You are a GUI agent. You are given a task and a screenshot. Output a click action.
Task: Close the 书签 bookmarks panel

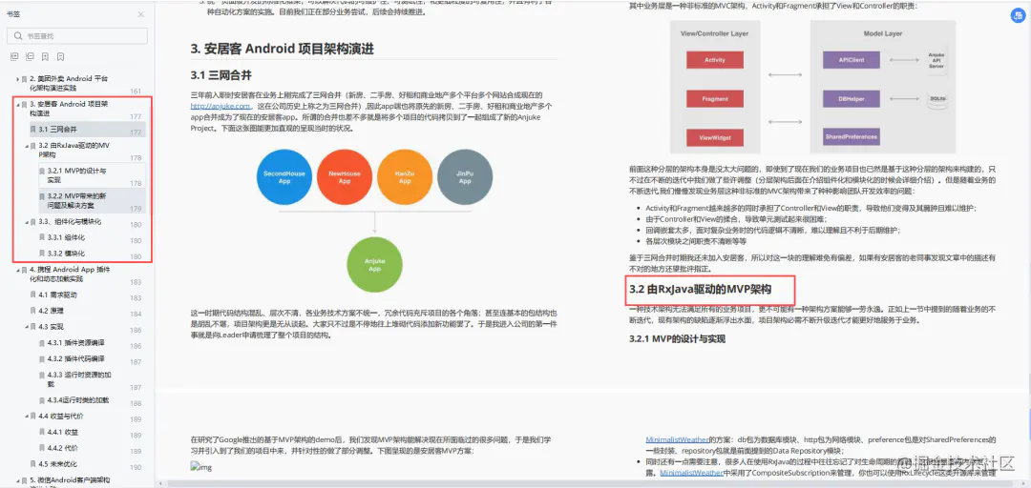coord(140,13)
